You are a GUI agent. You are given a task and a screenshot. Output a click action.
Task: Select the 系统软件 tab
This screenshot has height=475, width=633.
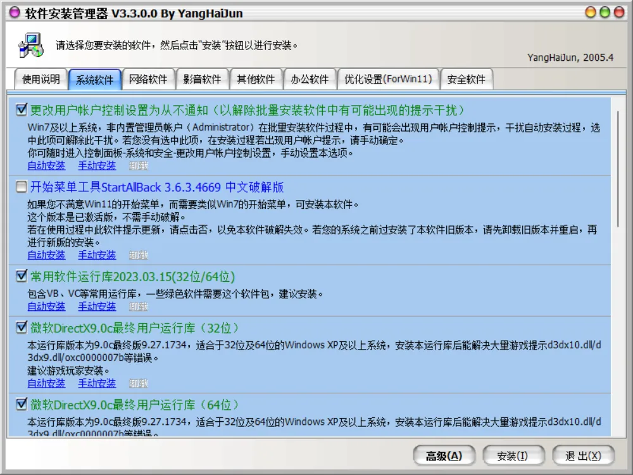click(x=95, y=80)
